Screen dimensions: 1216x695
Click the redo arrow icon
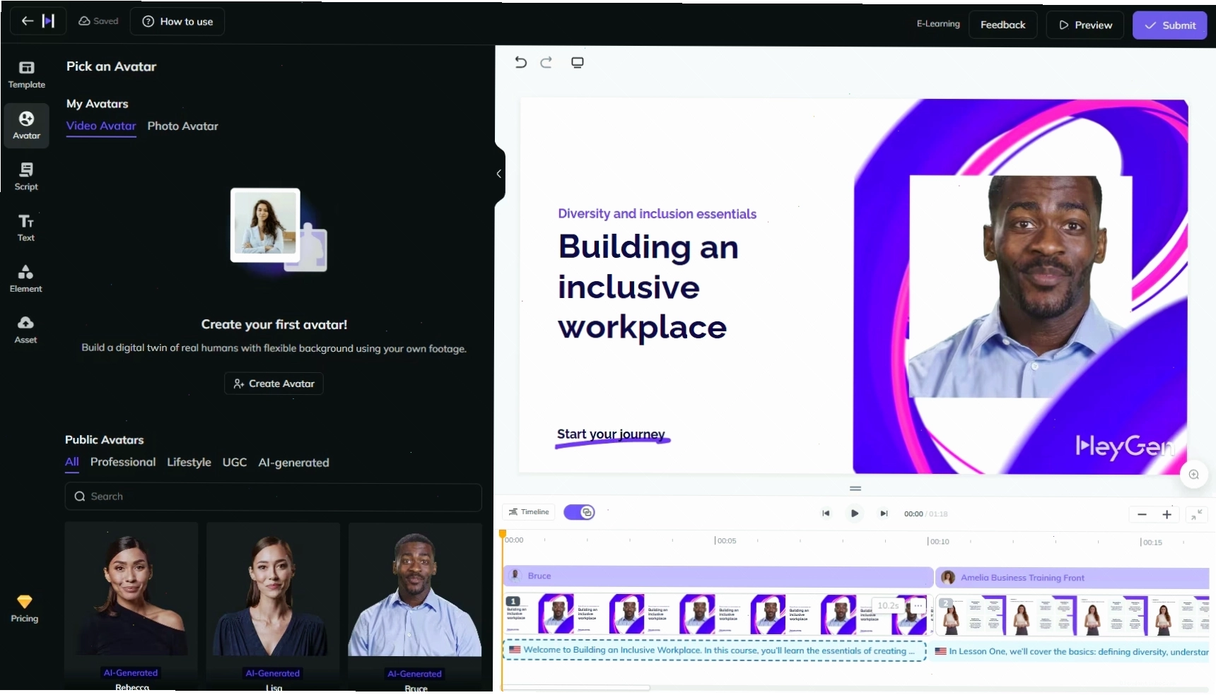(546, 62)
